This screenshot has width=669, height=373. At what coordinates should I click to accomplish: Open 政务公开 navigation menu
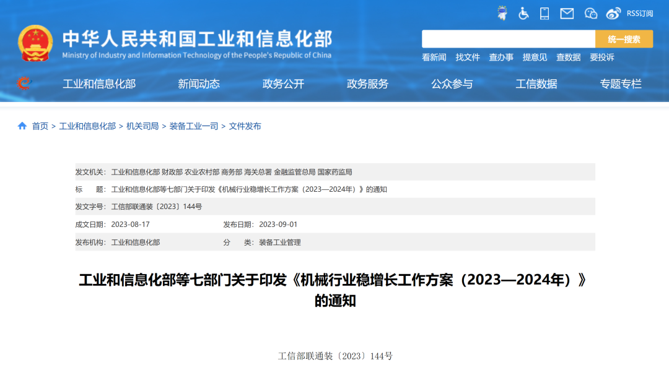(x=283, y=84)
